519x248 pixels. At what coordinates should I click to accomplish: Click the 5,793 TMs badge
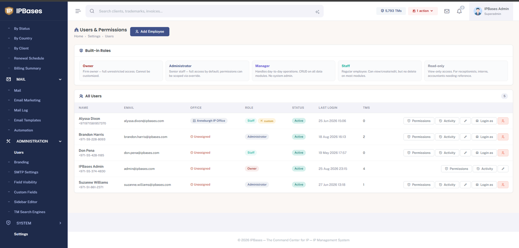point(391,11)
